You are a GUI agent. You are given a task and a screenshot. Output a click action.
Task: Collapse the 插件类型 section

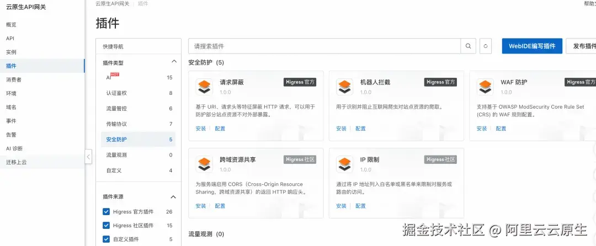coord(174,62)
